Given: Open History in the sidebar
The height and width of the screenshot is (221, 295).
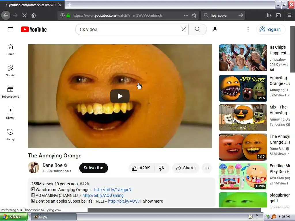Looking at the screenshot, I should pos(10,135).
